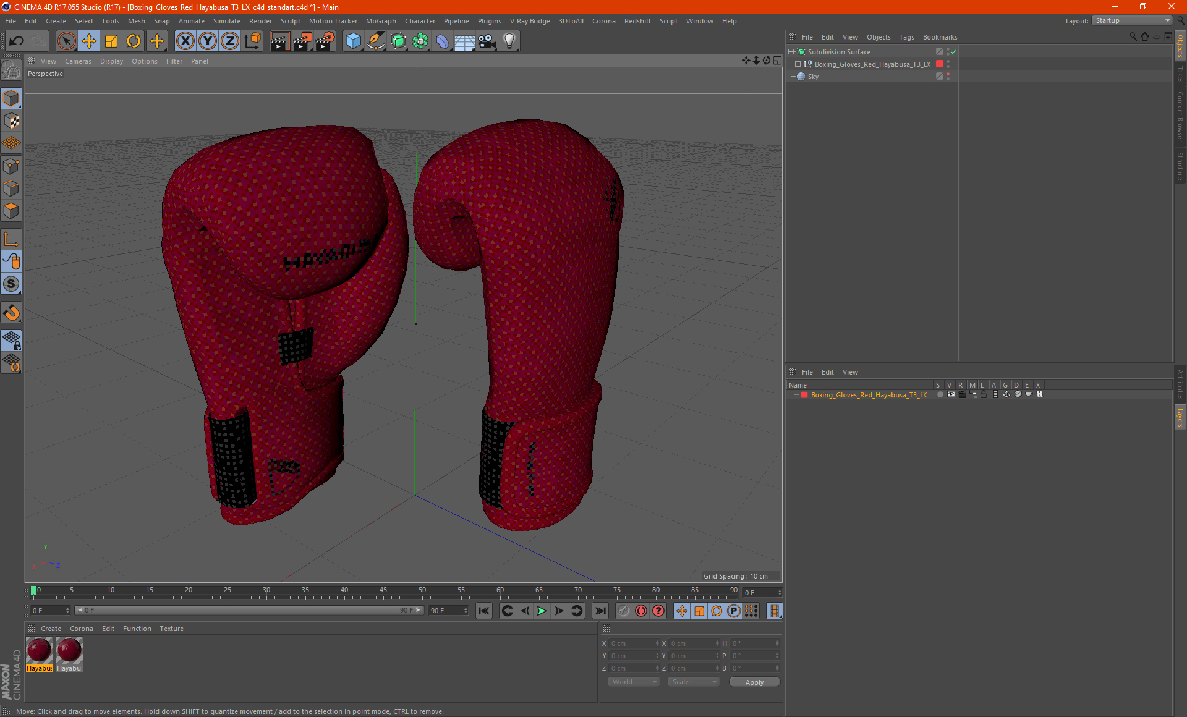Open the Object Manager Tags menu
This screenshot has height=717, width=1187.
point(906,37)
